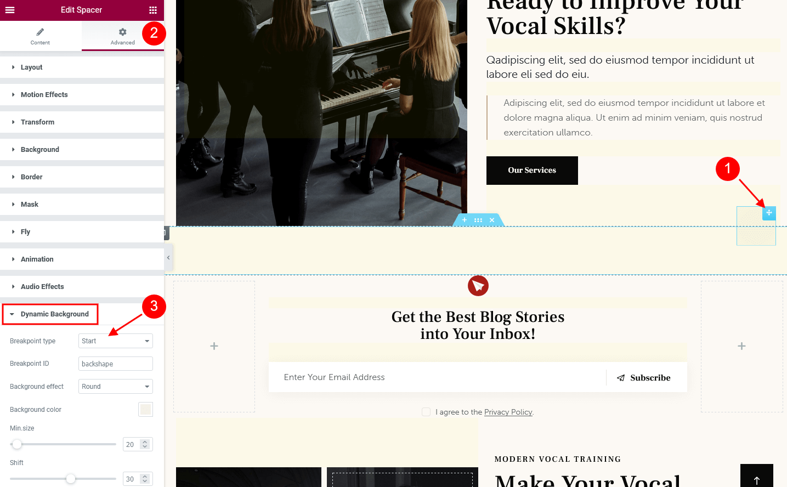Switch to the Advanced tab
787x487 pixels.
point(123,36)
